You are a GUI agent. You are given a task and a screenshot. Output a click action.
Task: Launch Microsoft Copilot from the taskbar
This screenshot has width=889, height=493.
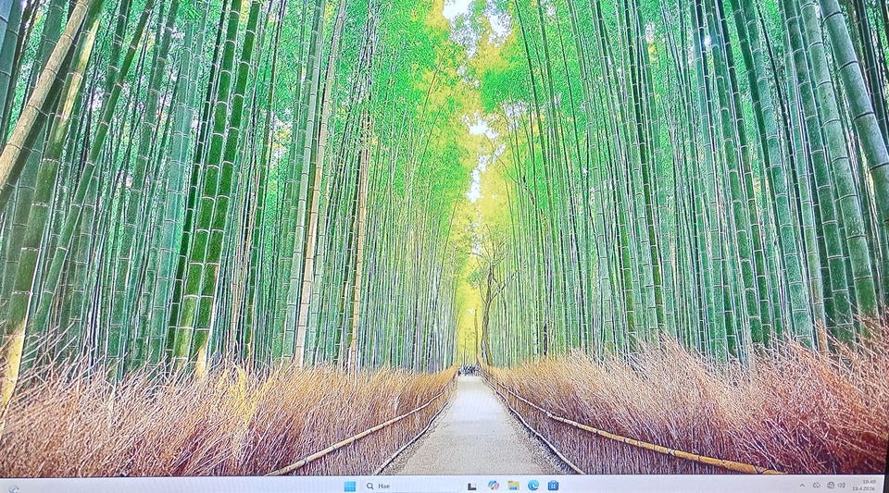[494, 486]
